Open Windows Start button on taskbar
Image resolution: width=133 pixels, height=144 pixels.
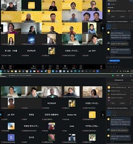1,71
